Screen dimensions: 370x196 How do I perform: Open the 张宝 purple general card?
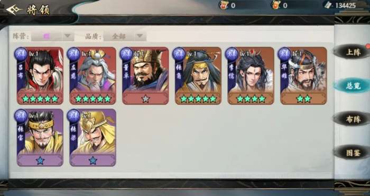pyautogui.click(x=40, y=137)
